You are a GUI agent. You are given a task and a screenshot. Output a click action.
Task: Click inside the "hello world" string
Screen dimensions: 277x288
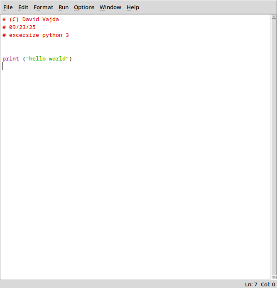(x=47, y=59)
